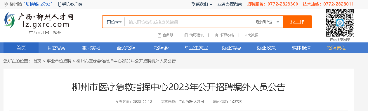The image size is (368, 111).
Task: Click the 简历模板 resume template icon
Action: [x=186, y=35]
